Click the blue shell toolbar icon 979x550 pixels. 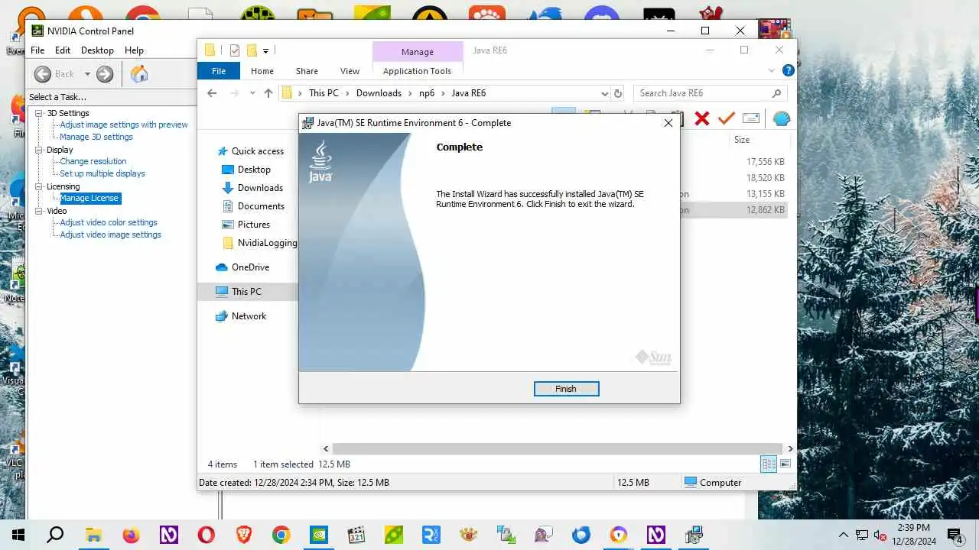pyautogui.click(x=781, y=118)
